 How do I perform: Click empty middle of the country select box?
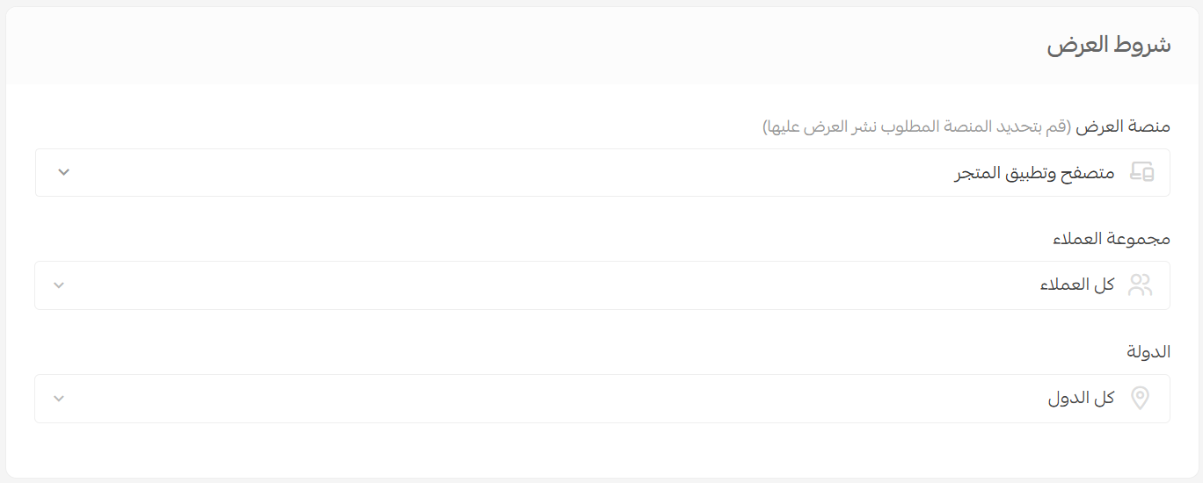528,399
